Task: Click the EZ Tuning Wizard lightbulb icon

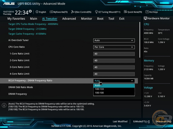Action: point(96,12)
